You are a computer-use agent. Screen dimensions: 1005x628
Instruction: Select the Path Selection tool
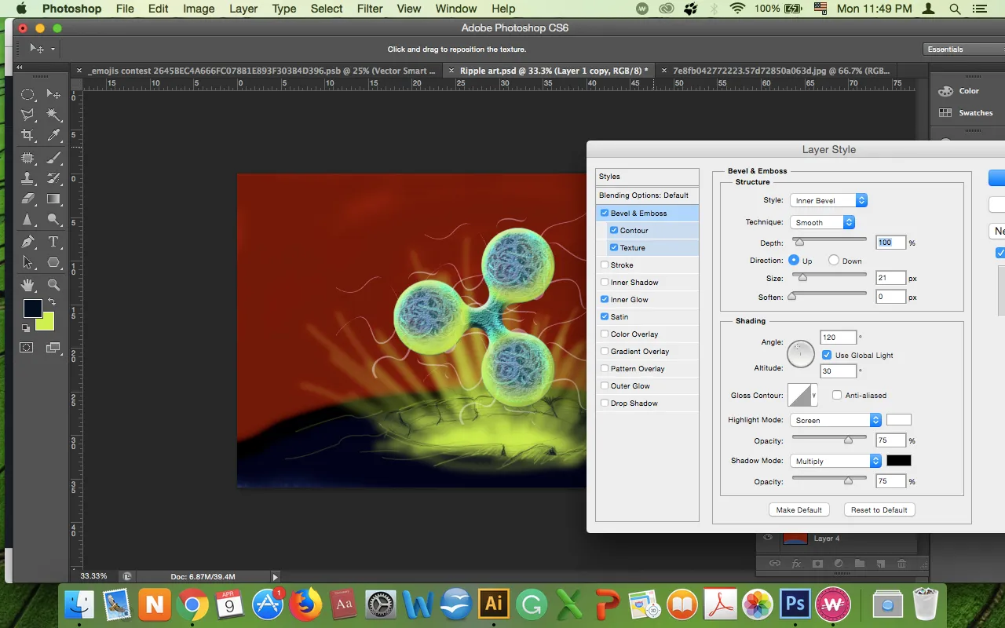pos(27,263)
